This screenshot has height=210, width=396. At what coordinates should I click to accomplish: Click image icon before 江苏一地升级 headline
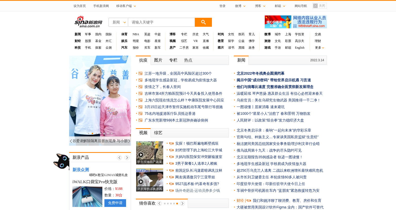(141, 73)
